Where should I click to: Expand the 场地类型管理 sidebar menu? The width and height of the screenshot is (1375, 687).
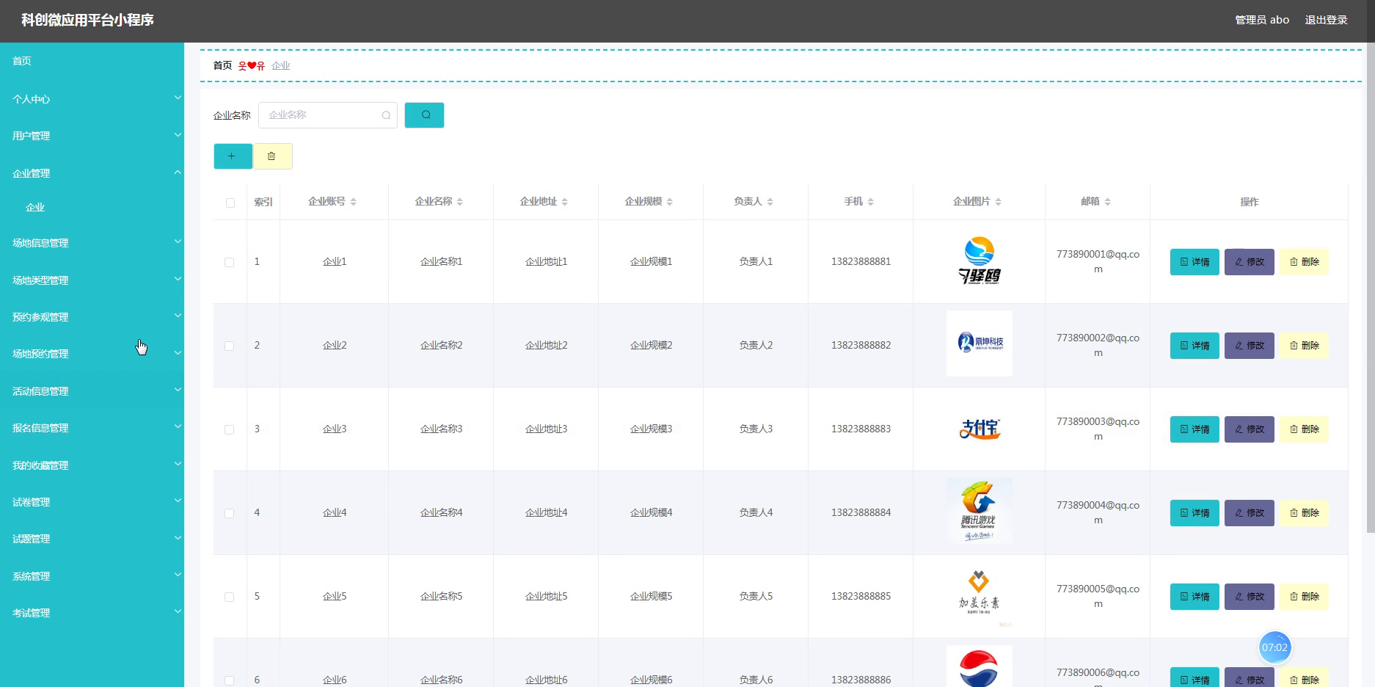click(x=92, y=280)
